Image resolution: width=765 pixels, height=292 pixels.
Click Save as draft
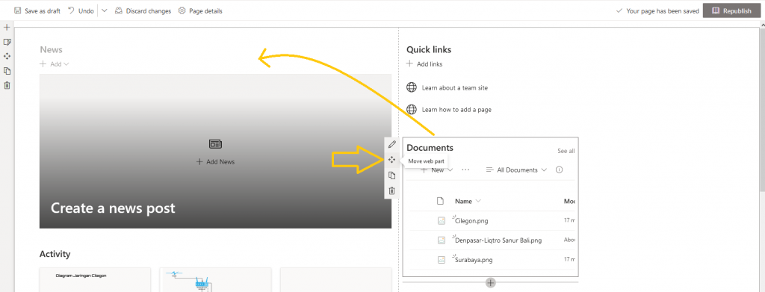(x=37, y=10)
